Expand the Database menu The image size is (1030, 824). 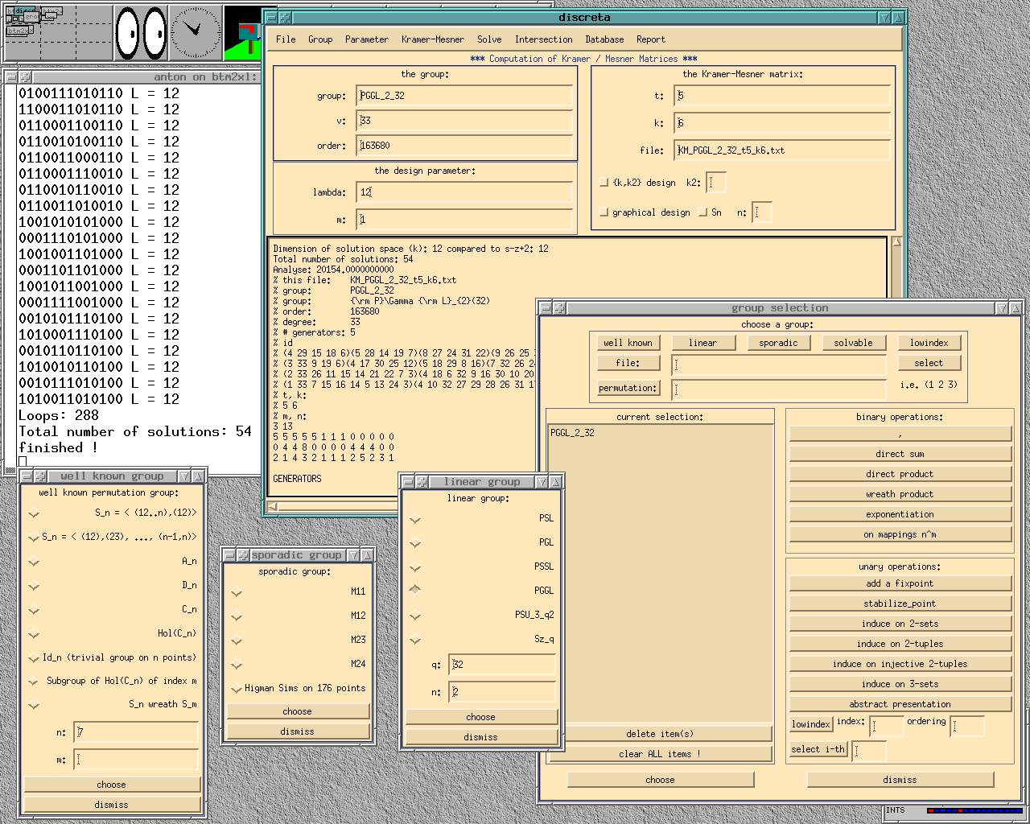coord(604,39)
